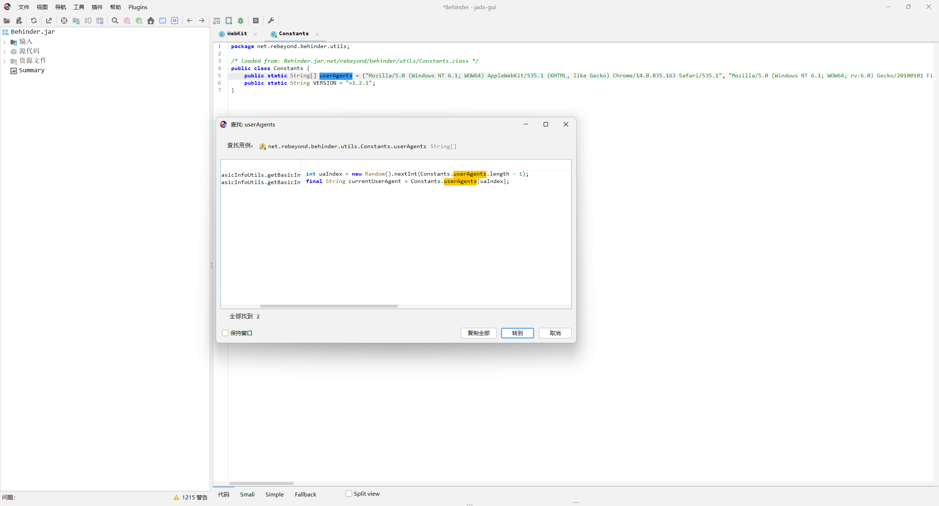Expand the 资源文件 tree node
The height and width of the screenshot is (506, 939).
coord(4,61)
